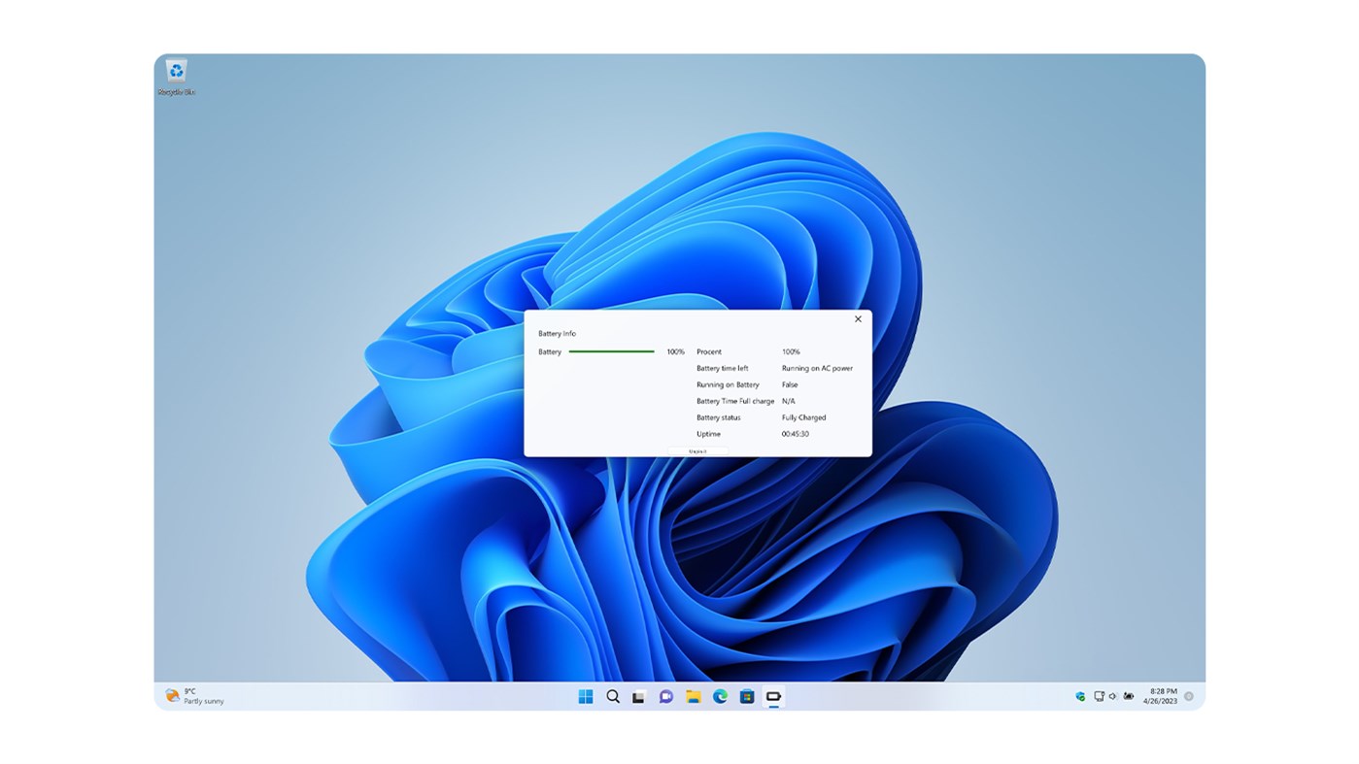The width and height of the screenshot is (1359, 764).
Task: Open the notification center icon
Action: (x=1189, y=696)
